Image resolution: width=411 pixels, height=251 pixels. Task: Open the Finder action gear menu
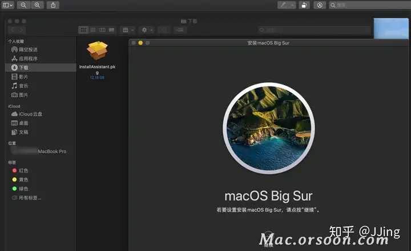147,30
